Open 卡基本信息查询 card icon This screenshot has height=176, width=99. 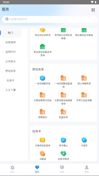click(x=43, y=140)
